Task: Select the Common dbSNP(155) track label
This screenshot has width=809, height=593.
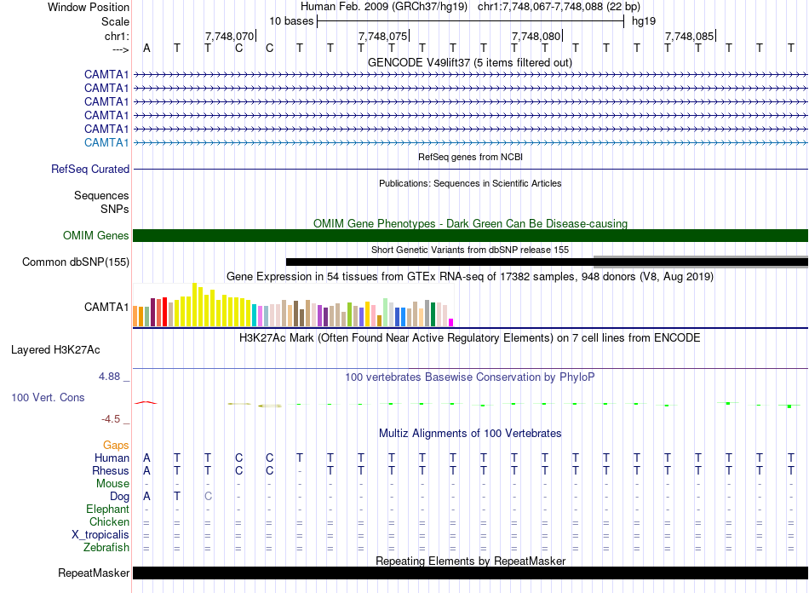Action: tap(75, 262)
